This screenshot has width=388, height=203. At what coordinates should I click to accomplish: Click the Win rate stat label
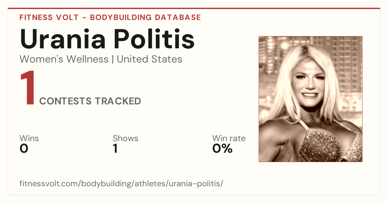click(229, 139)
